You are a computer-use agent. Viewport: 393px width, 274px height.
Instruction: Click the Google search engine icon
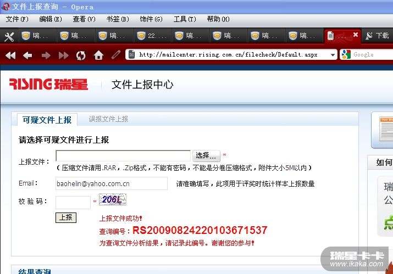tap(346, 54)
